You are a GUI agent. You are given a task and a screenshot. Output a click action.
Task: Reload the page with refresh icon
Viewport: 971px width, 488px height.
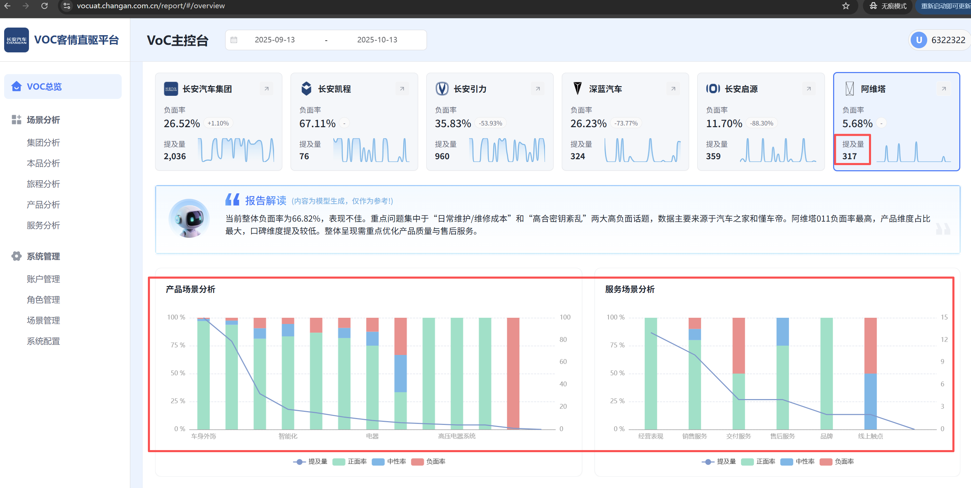[x=44, y=6]
